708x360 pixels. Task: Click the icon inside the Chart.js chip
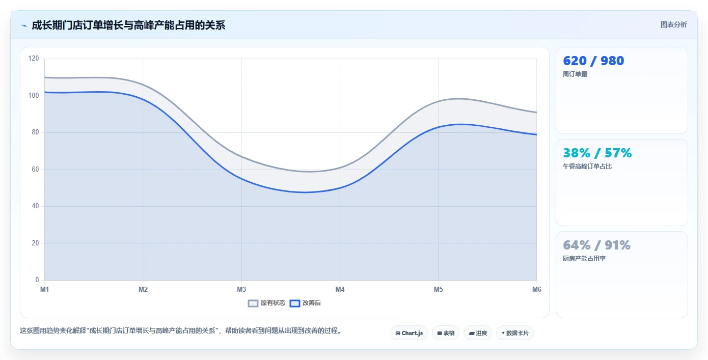tap(398, 334)
